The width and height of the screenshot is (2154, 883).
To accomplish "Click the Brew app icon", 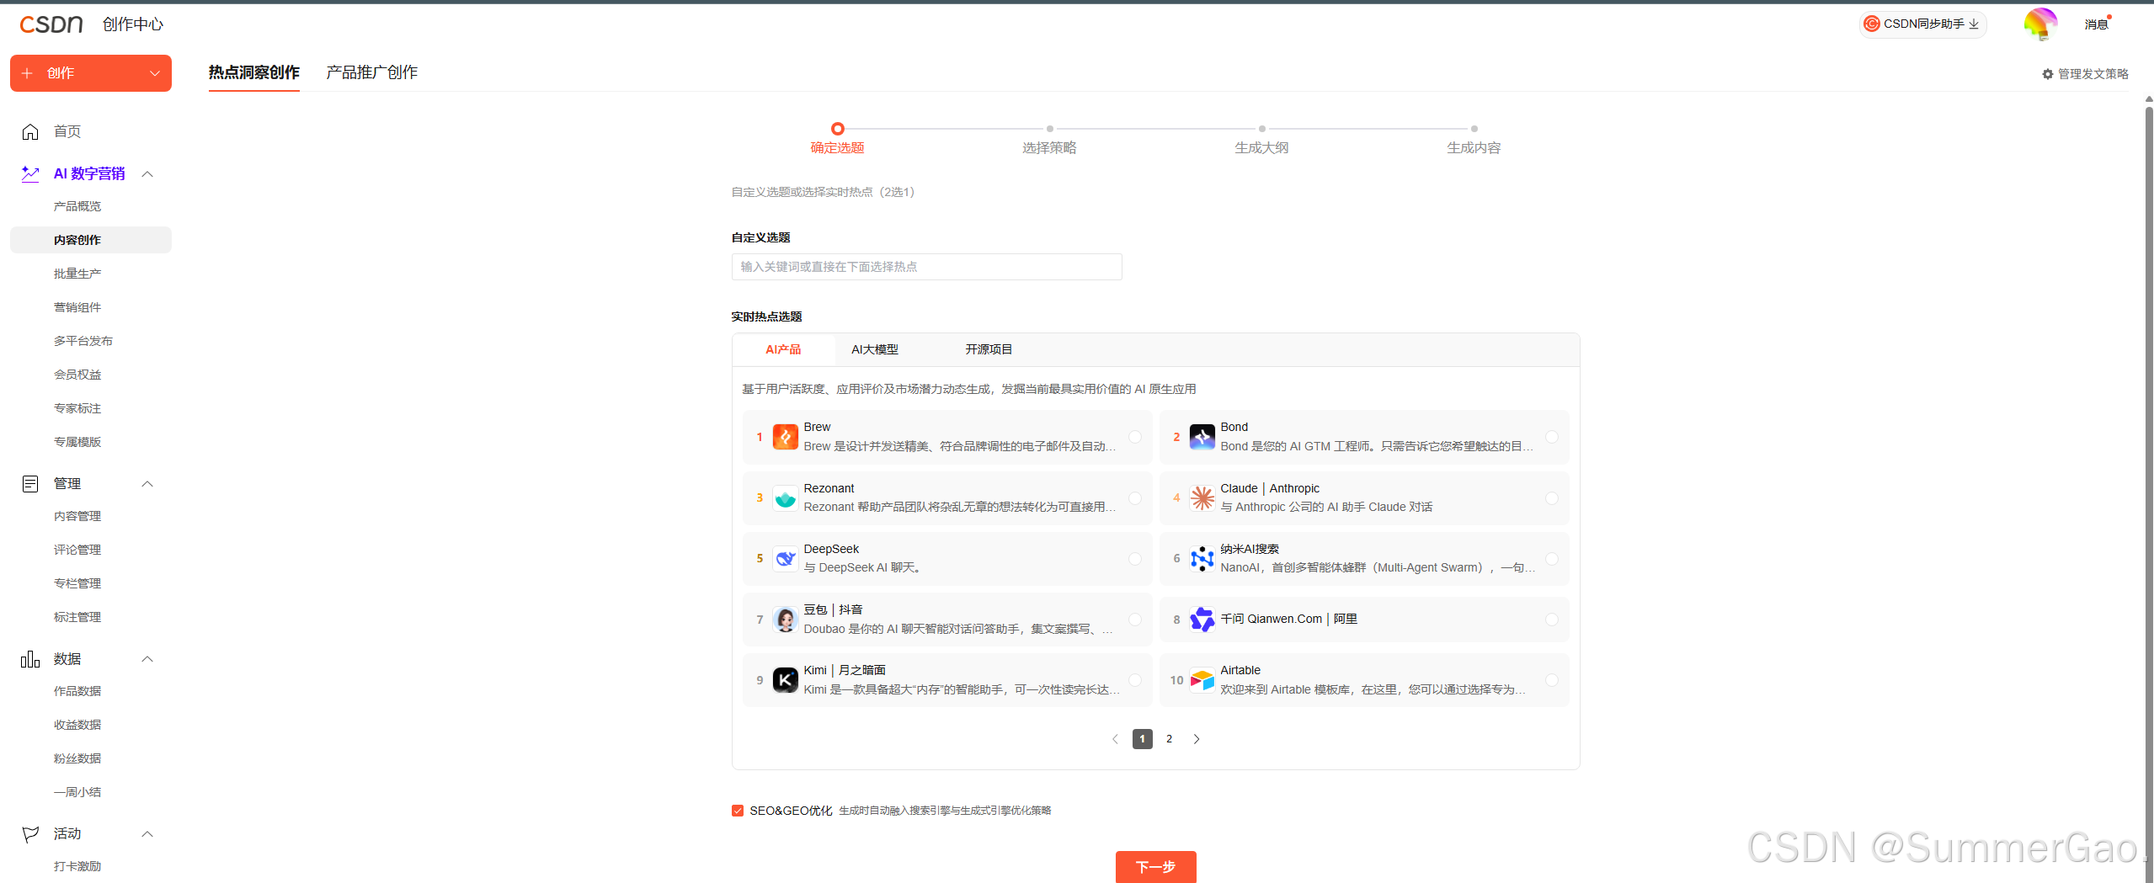I will pos(785,437).
